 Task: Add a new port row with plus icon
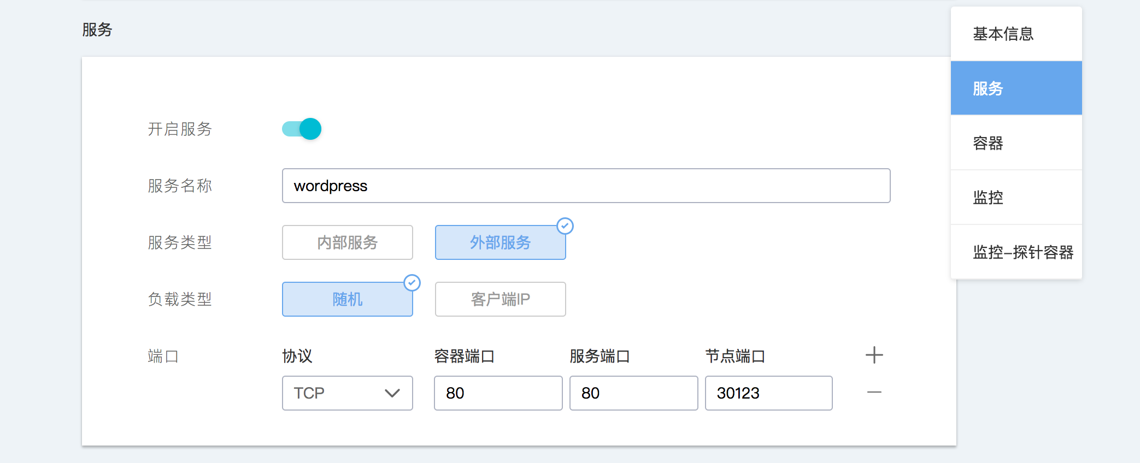pos(874,355)
